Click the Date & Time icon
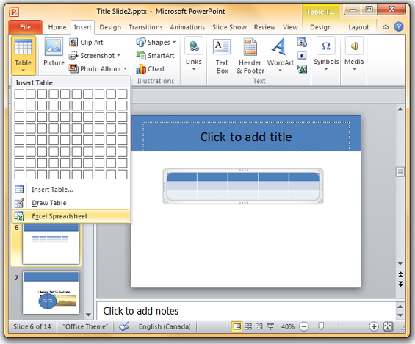415x344 pixels. click(302, 43)
